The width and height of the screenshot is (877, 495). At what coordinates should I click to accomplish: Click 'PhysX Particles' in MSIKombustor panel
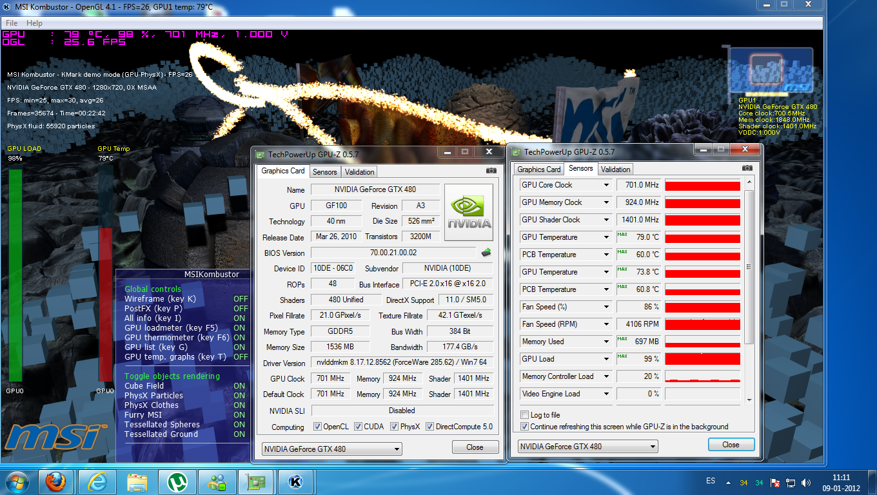click(x=153, y=396)
